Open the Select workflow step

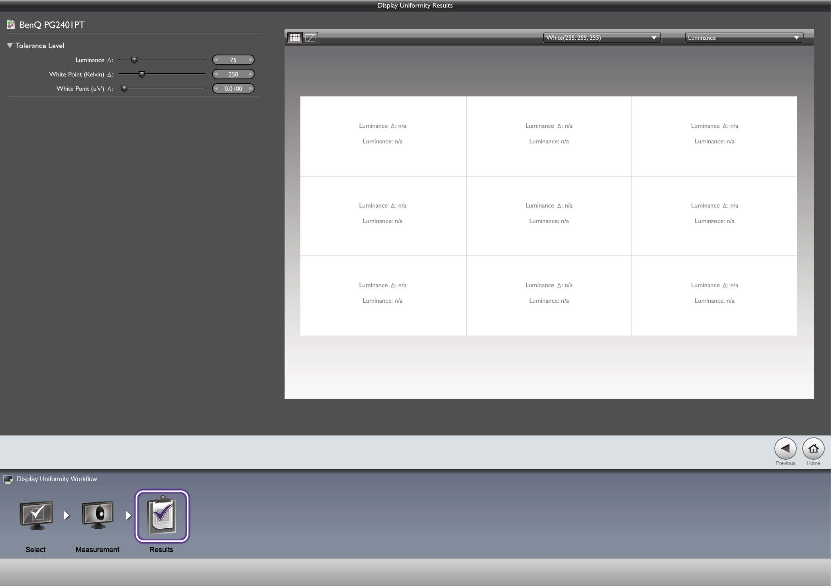pos(36,515)
